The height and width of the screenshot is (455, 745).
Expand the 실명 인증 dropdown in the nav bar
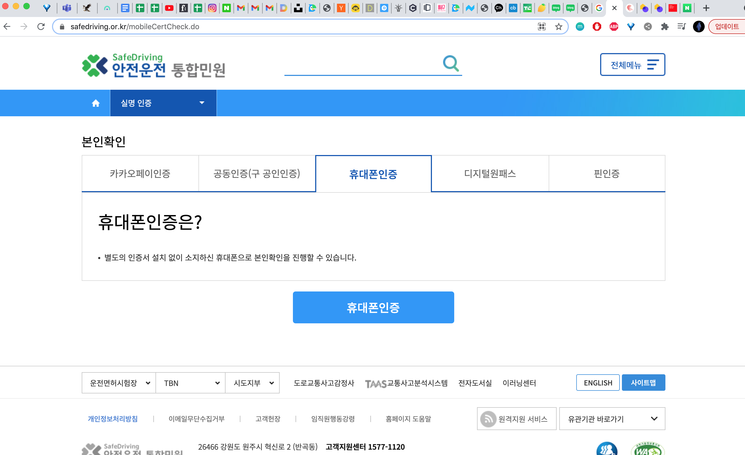click(x=163, y=103)
